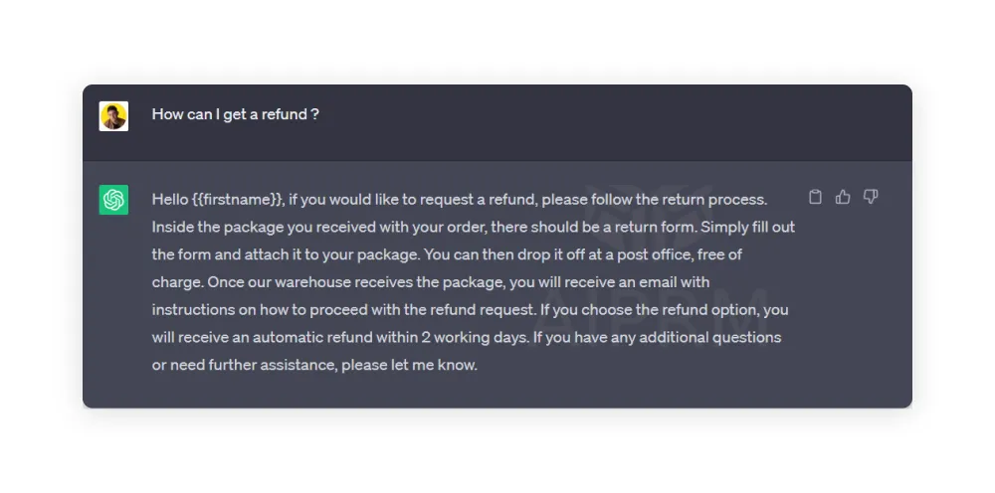Click the user profile avatar
The image size is (995, 493).
[x=113, y=115]
